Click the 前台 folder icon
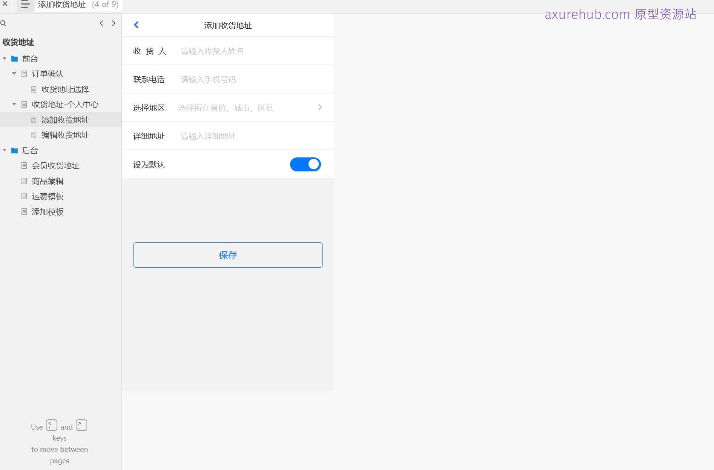 [15, 59]
